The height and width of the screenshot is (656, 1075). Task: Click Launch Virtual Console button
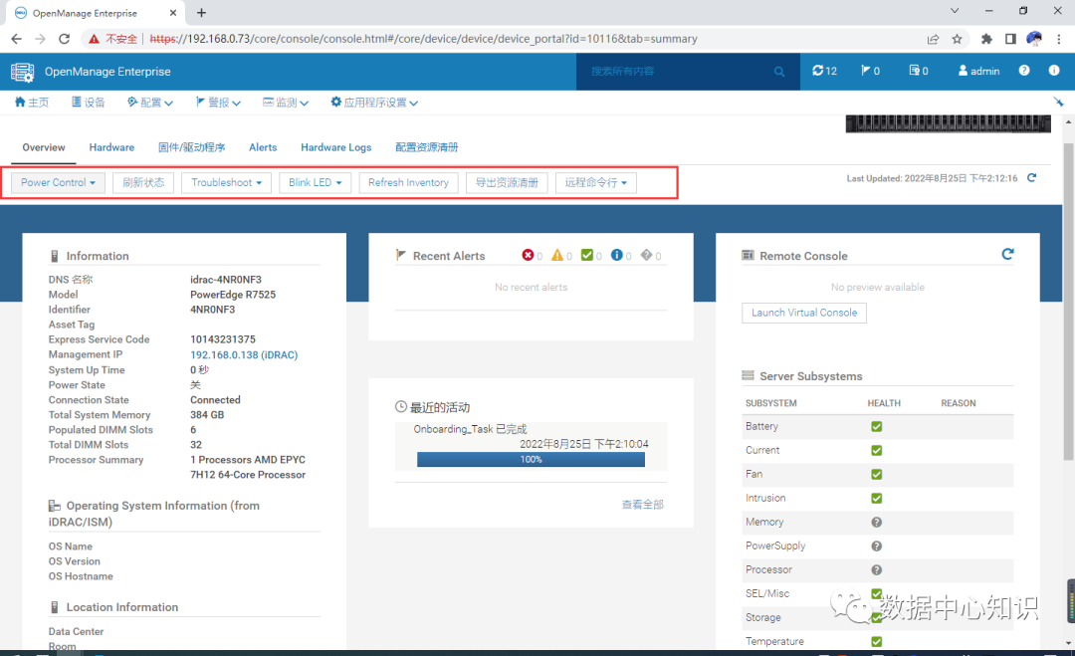[804, 313]
